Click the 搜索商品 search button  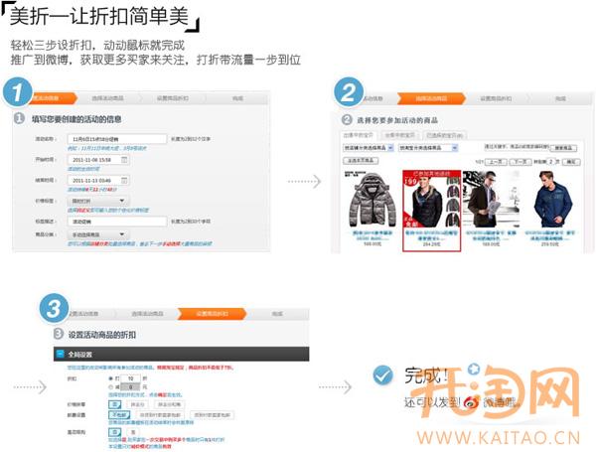[564, 147]
